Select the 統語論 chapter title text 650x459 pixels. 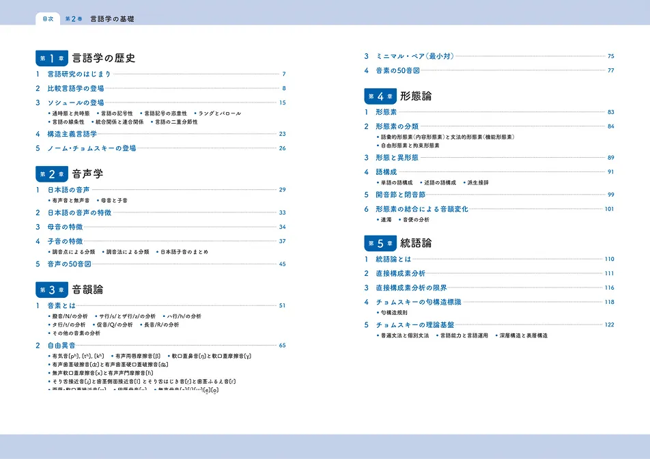(416, 242)
